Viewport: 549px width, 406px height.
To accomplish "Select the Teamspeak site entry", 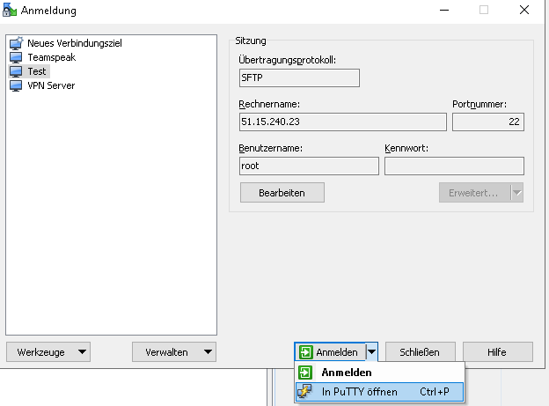I will (51, 57).
